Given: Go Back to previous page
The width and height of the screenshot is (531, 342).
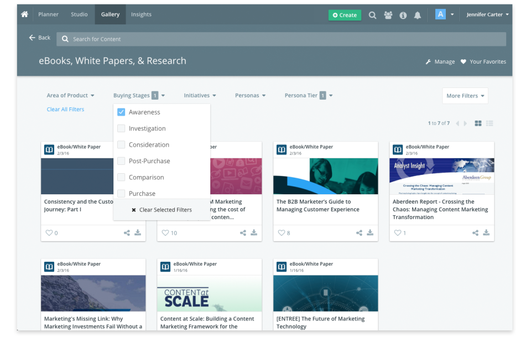Looking at the screenshot, I should click(40, 38).
